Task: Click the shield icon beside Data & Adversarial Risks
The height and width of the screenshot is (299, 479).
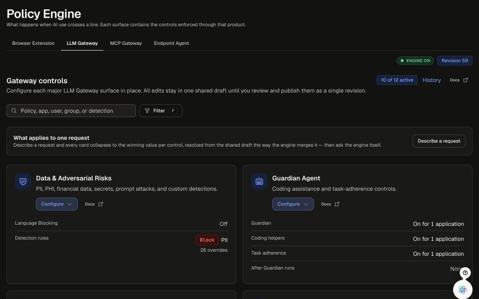Action: coord(23,181)
